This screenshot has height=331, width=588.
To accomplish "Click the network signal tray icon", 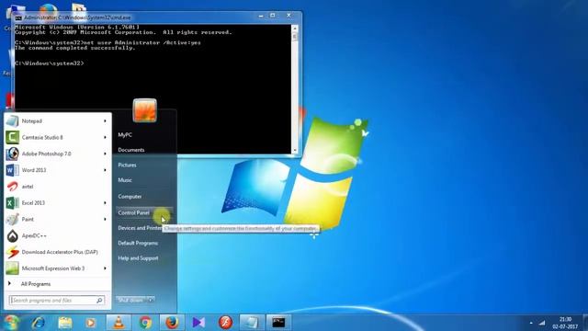I will tap(542, 323).
